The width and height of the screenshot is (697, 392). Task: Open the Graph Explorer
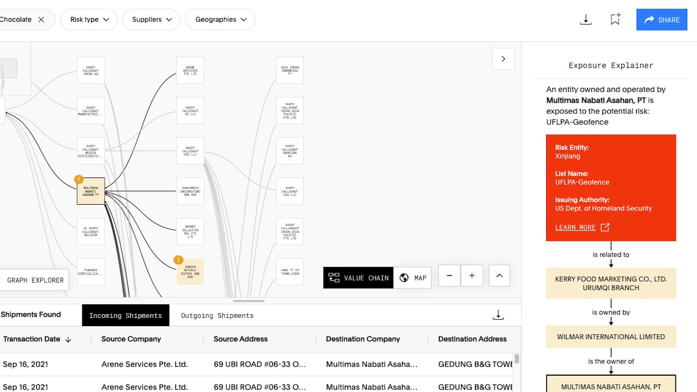(34, 280)
